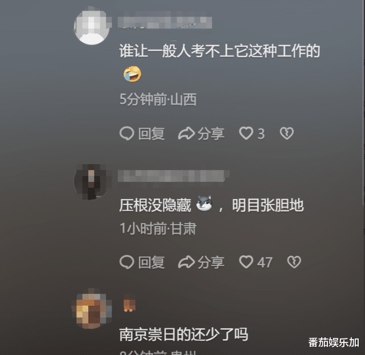
Task: Click the third commenter's small username badge
Action: 129,303
